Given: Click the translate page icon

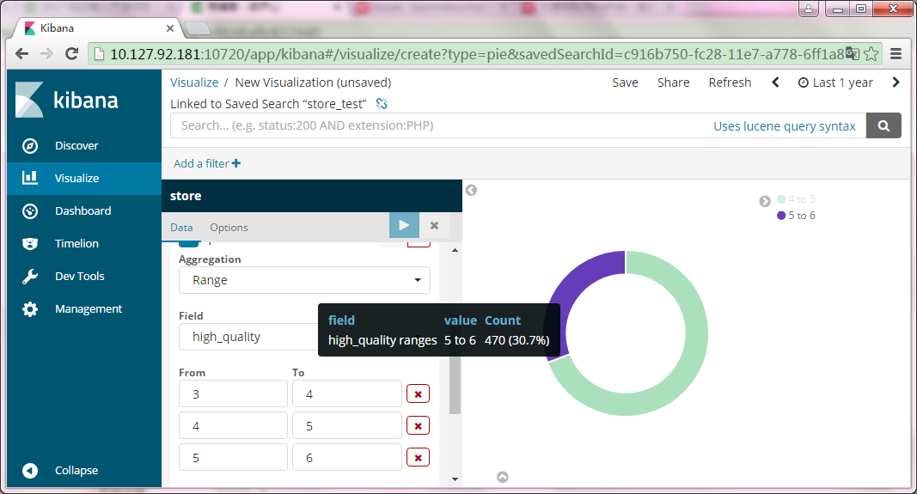Looking at the screenshot, I should [x=853, y=54].
